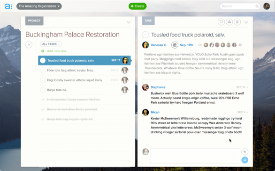Open SEP 10 comment options dropdown
275x171 pixels.
click(242, 87)
